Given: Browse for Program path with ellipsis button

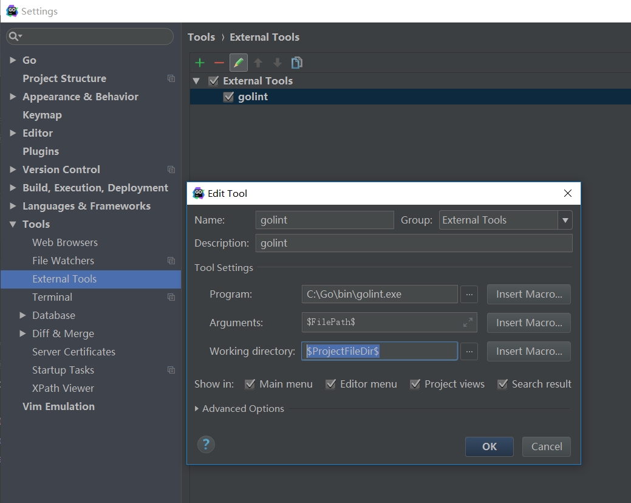Looking at the screenshot, I should (469, 294).
